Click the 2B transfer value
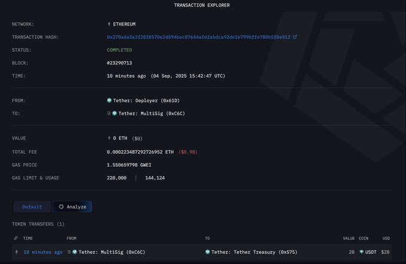Image resolution: width=406 pixels, height=264 pixels. 352,252
